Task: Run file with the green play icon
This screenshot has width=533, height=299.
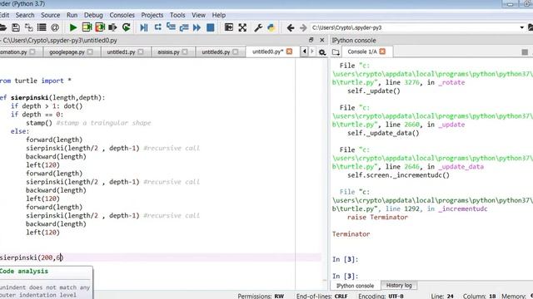Action: [72, 27]
